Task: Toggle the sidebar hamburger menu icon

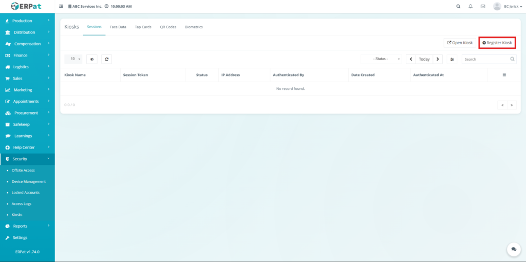Action: tap(62, 6)
